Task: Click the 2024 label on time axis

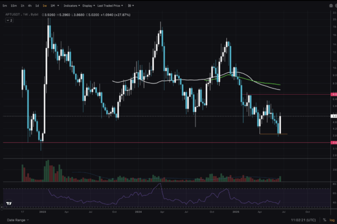Action: (138, 212)
